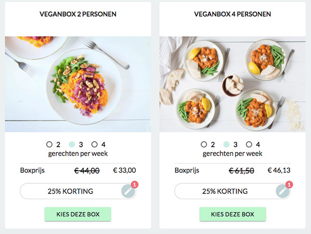Click pencil edit icon in 4 personen box
The width and height of the screenshot is (311, 234).
click(x=282, y=191)
